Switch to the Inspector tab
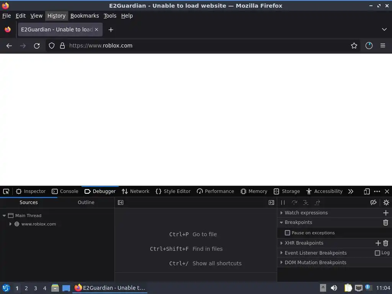 click(x=31, y=191)
